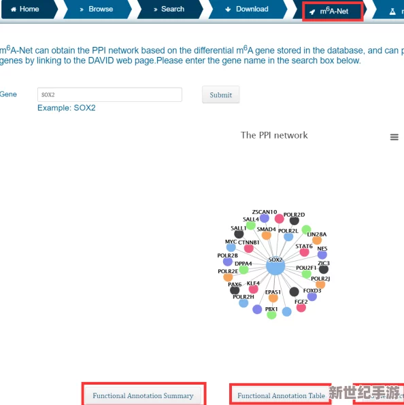This screenshot has width=404, height=405.
Task: Click the Example: SOX2 link
Action: tap(67, 108)
